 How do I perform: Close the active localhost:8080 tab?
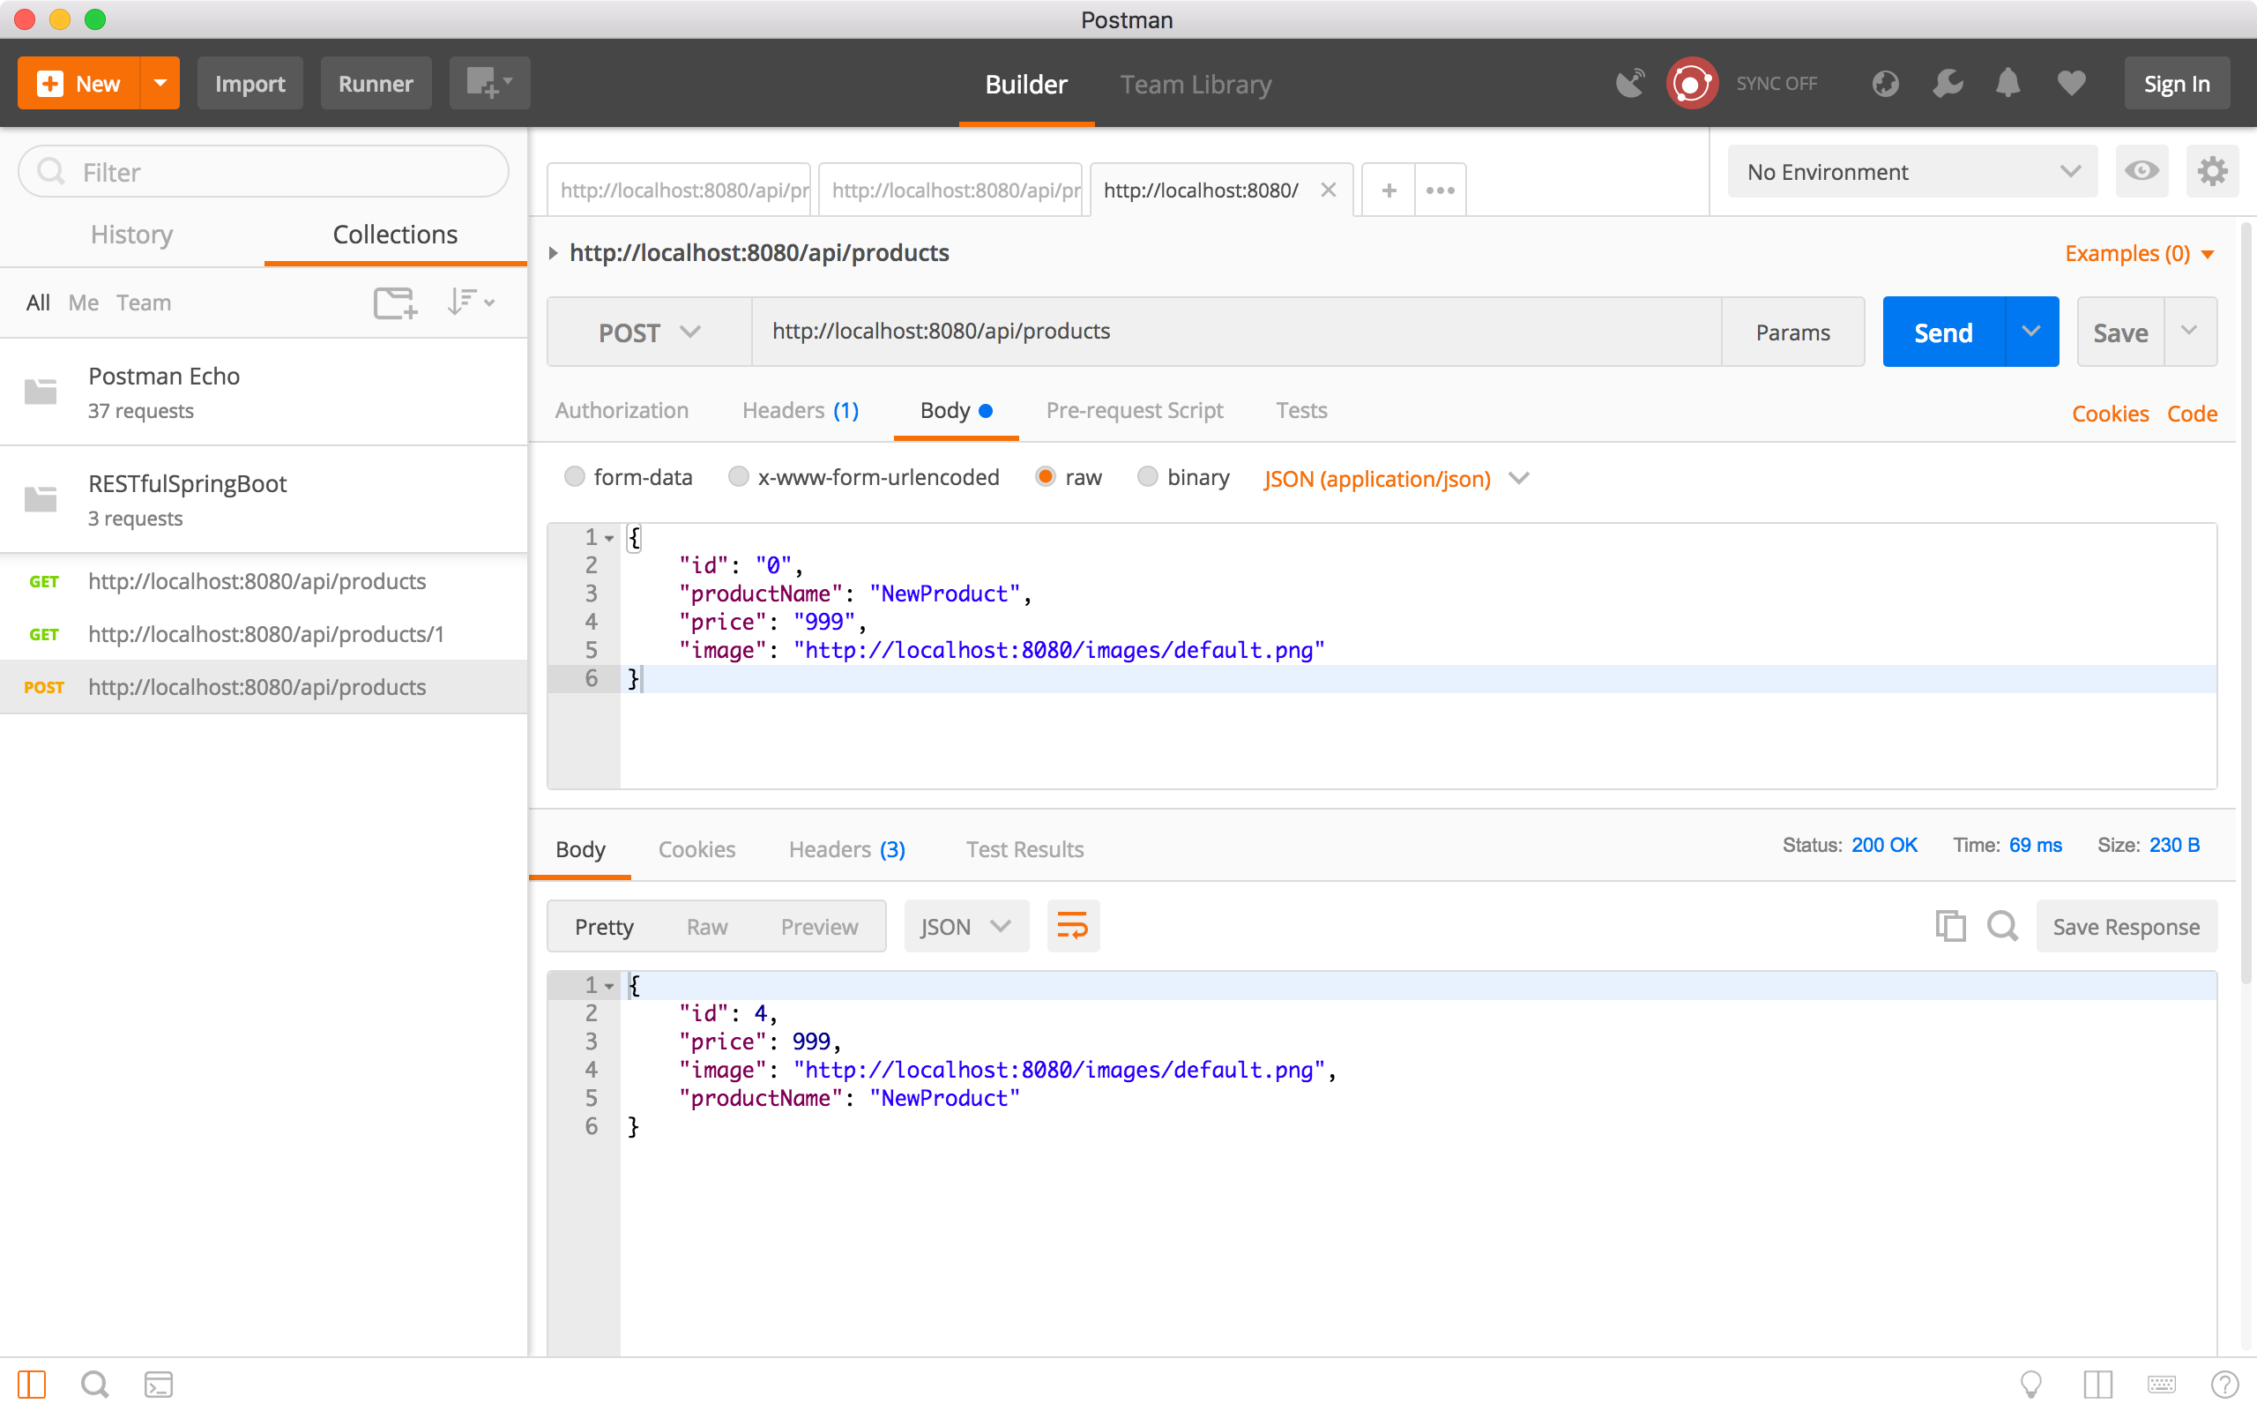1328,190
